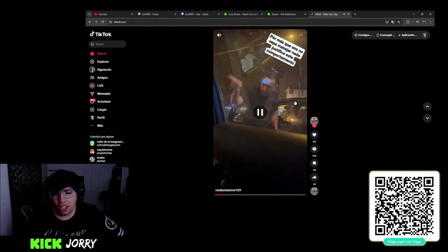Open the media control icon in Chrome toolbar
This screenshot has height=252, width=448.
pyautogui.click(x=418, y=22)
